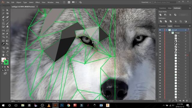
Task: Select the Zoom magnifier tool
Action: pos(7,55)
